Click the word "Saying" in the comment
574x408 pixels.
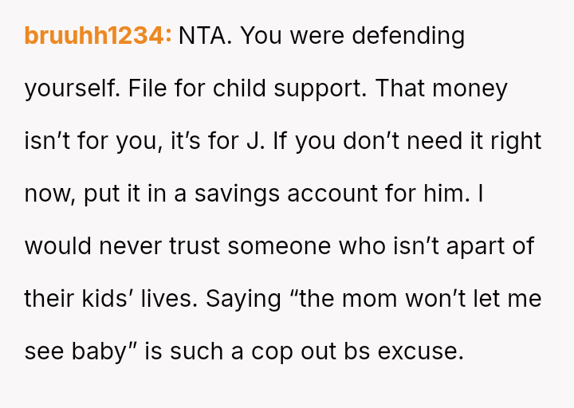click(x=244, y=299)
